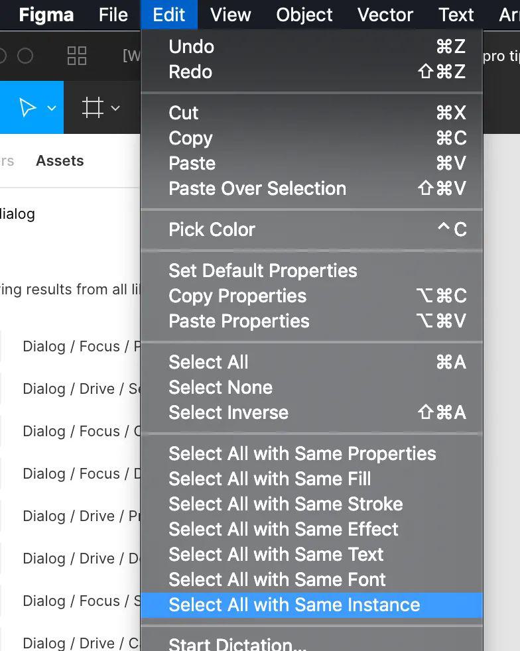Screen dimensions: 520x651
Task: Click the gray circle window control
Action: point(25,56)
